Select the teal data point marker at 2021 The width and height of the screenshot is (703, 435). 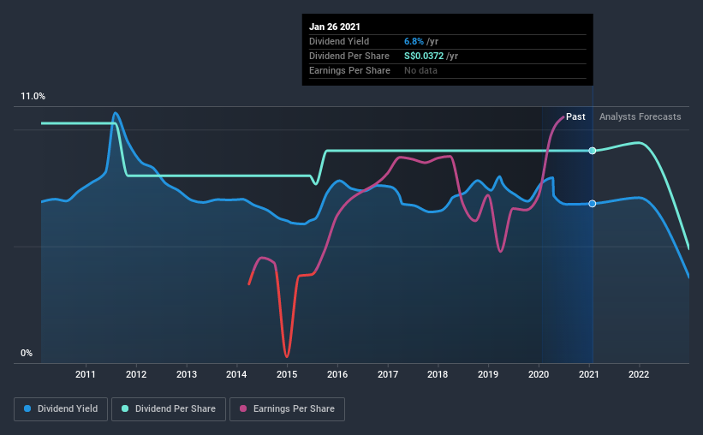click(x=593, y=151)
